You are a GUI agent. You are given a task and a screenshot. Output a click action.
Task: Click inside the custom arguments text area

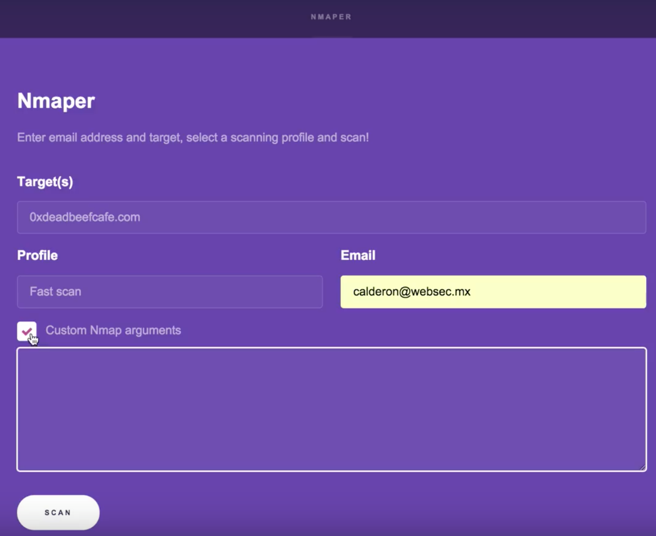pos(332,409)
